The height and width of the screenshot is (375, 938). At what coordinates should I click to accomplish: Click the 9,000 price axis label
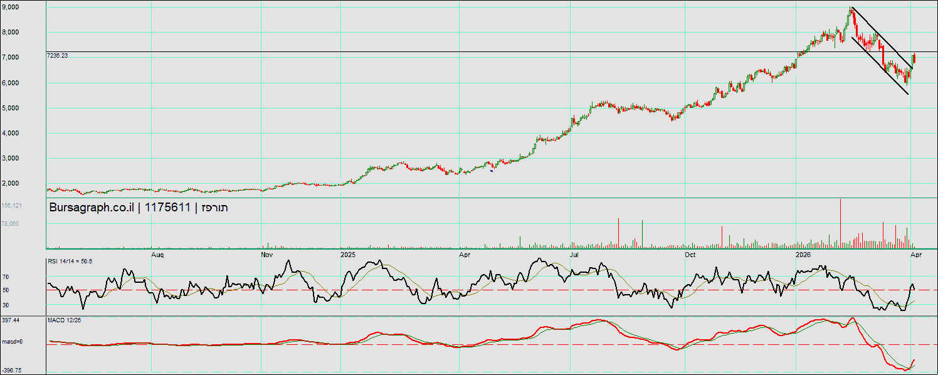pyautogui.click(x=11, y=7)
